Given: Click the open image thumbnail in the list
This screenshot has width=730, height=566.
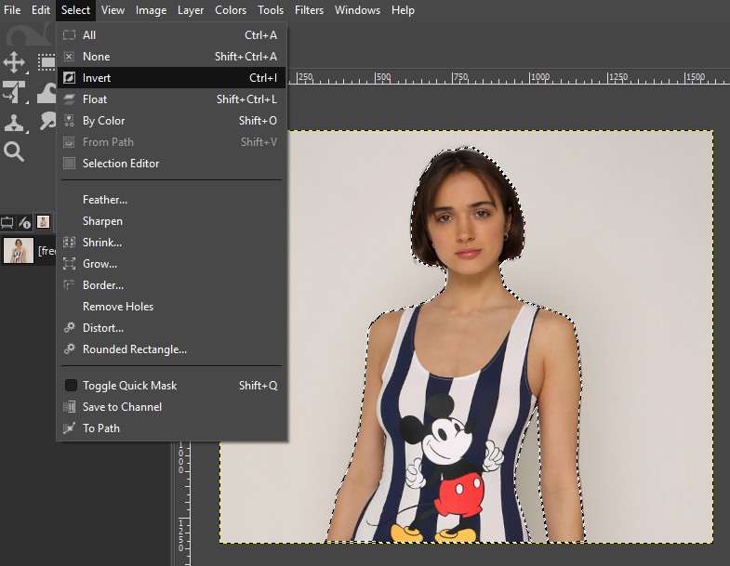Looking at the screenshot, I should point(19,251).
